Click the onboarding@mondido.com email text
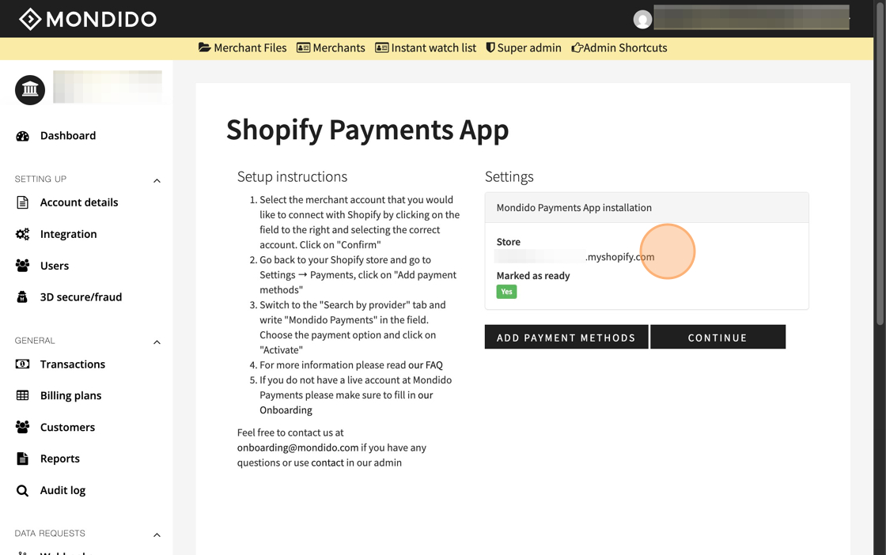This screenshot has height=555, width=886. [297, 447]
